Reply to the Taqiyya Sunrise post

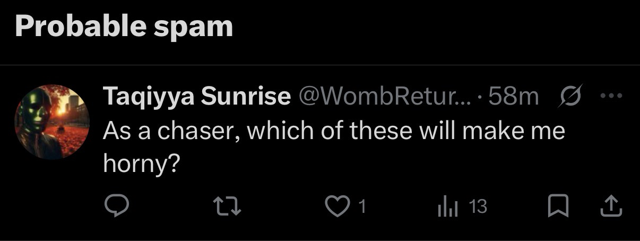[x=115, y=207]
